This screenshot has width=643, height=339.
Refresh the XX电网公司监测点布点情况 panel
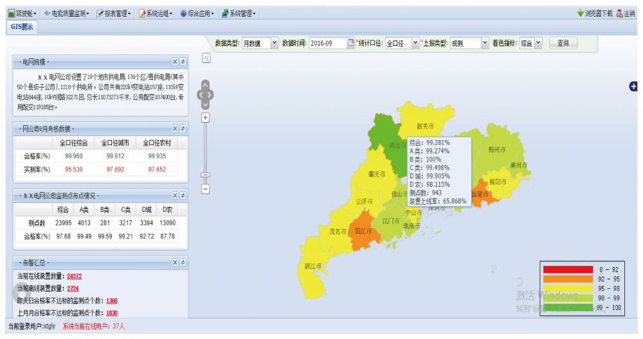[x=183, y=195]
